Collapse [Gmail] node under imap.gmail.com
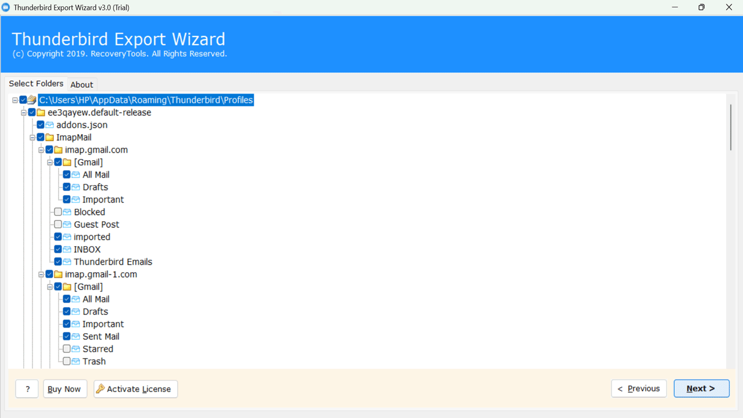The width and height of the screenshot is (743, 418). [x=50, y=163]
